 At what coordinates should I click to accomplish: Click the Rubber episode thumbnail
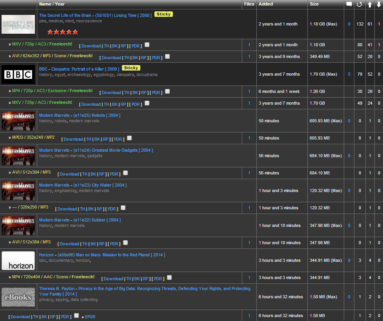pyautogui.click(x=18, y=226)
